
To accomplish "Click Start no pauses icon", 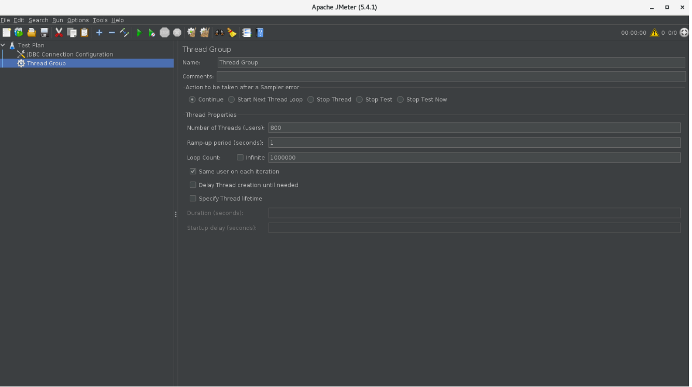I will click(151, 33).
